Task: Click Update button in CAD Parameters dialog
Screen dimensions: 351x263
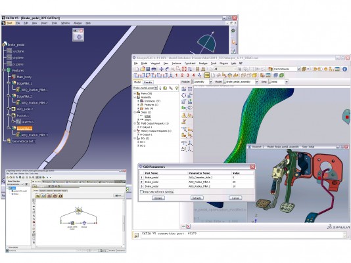Action: coord(158,198)
